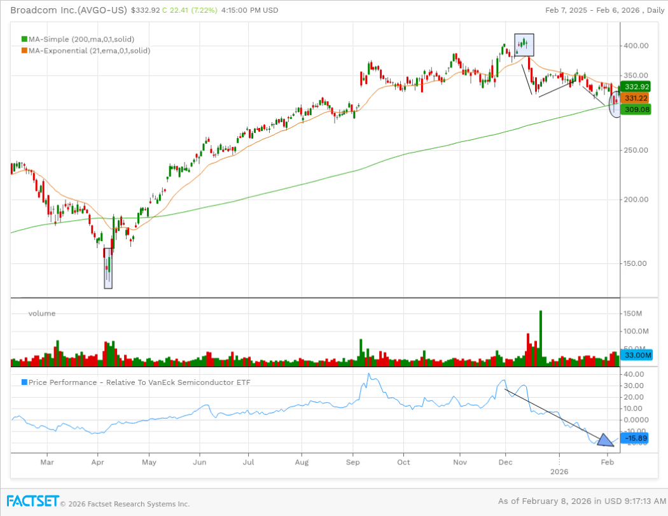The height and width of the screenshot is (516, 668).
Task: Click the Nov month label on time axis
Action: click(460, 462)
